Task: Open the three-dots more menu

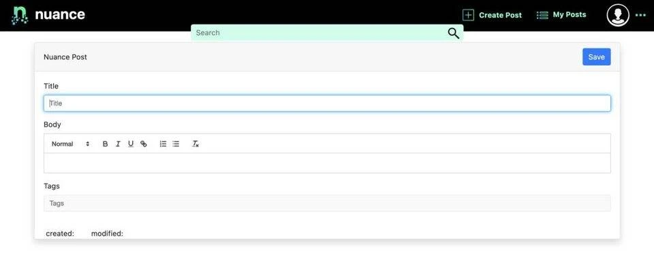Action: [640, 15]
